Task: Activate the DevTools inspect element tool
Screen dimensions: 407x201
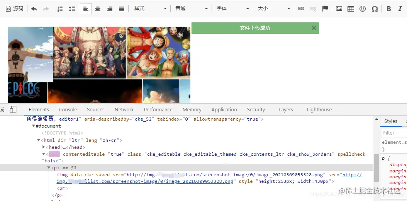Action: pyautogui.click(x=2, y=110)
